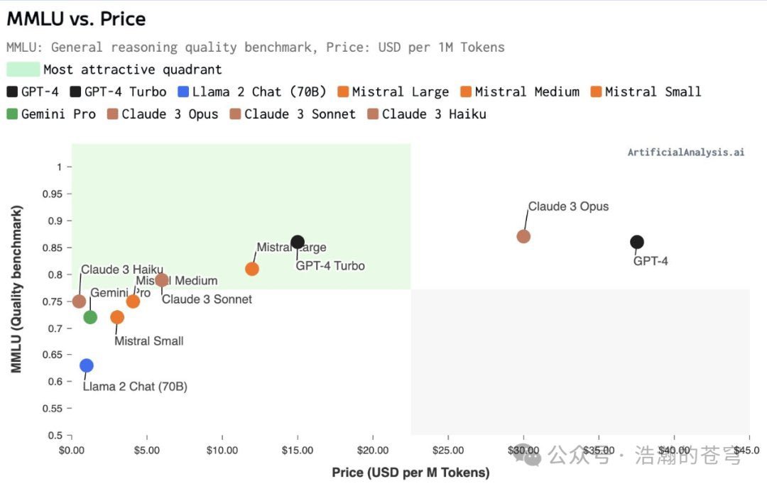Click the GPT-4 Turbo black data point
Screen dimensions: 767x486
(298, 242)
